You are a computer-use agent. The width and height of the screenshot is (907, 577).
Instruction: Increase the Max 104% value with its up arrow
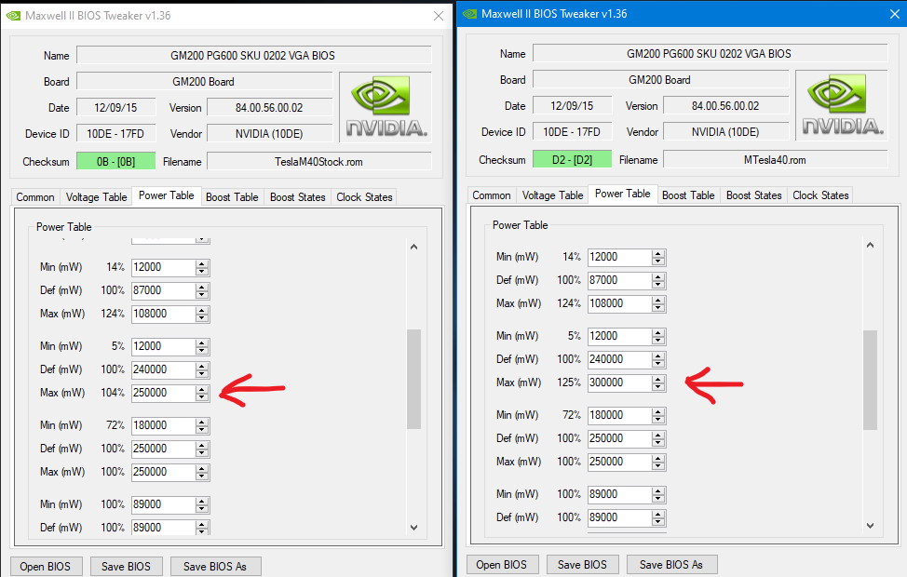pyautogui.click(x=202, y=389)
